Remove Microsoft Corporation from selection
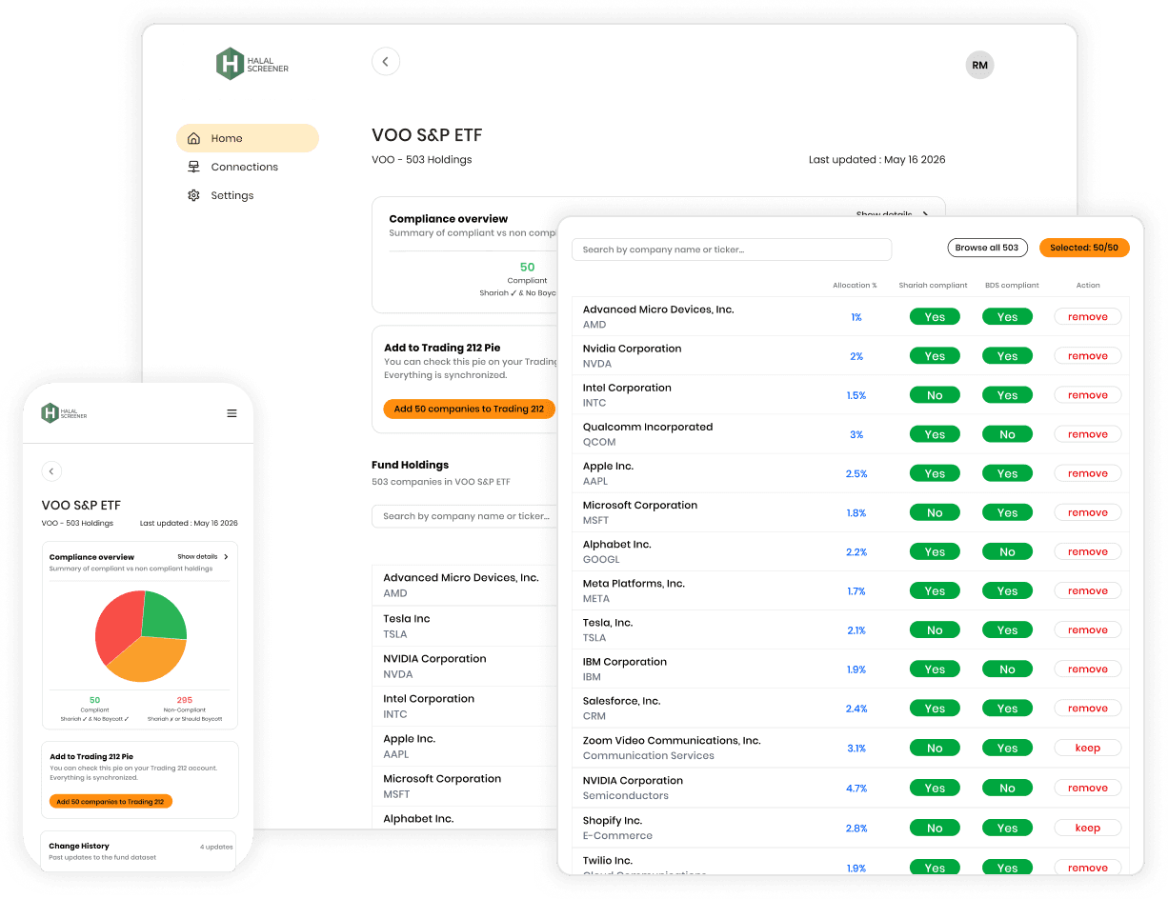The width and height of the screenshot is (1168, 899). (1087, 512)
